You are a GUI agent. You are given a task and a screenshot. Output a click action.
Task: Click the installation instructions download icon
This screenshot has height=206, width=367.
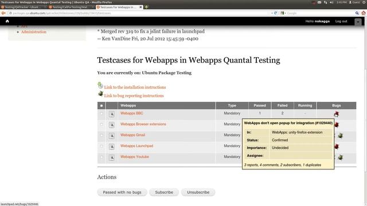click(x=100, y=85)
